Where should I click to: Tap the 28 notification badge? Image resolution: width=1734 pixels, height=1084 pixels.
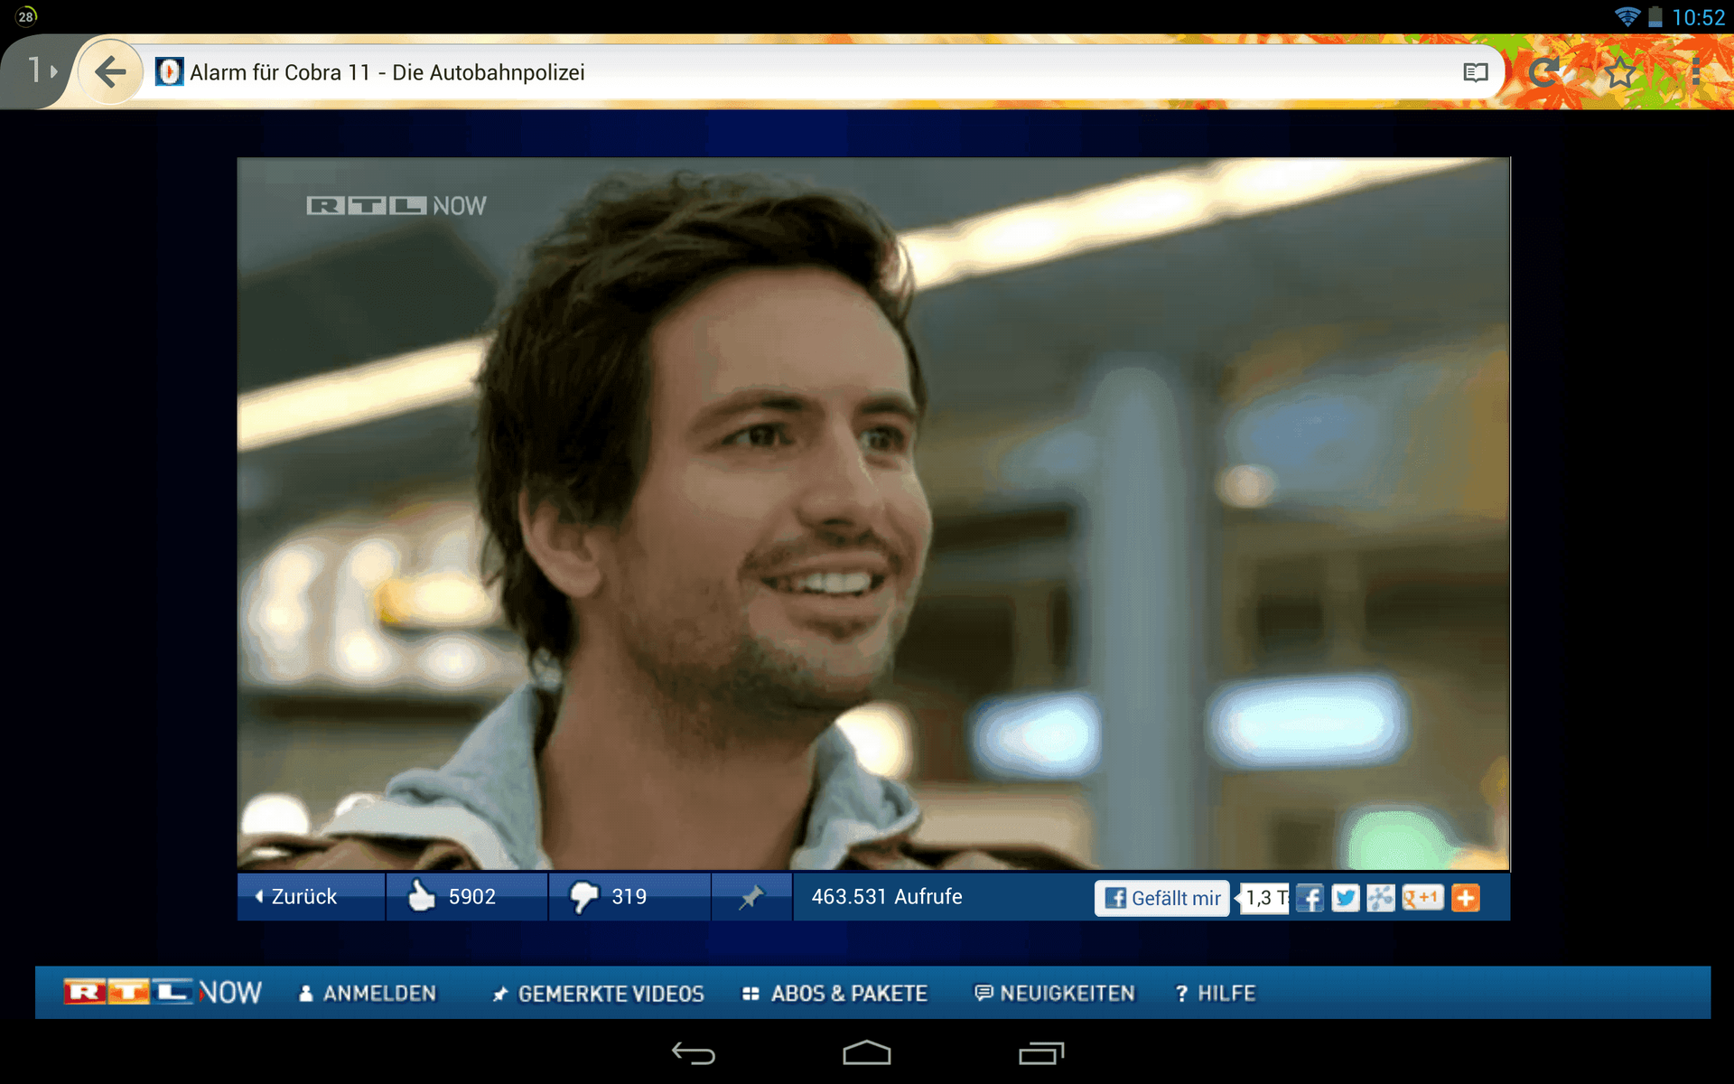(x=26, y=16)
